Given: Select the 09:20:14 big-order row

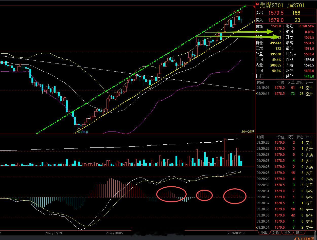Looking at the screenshot, I should pos(286,94).
